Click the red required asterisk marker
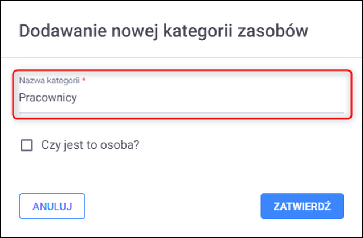Image resolution: width=363 pixels, height=238 pixels. [x=84, y=81]
